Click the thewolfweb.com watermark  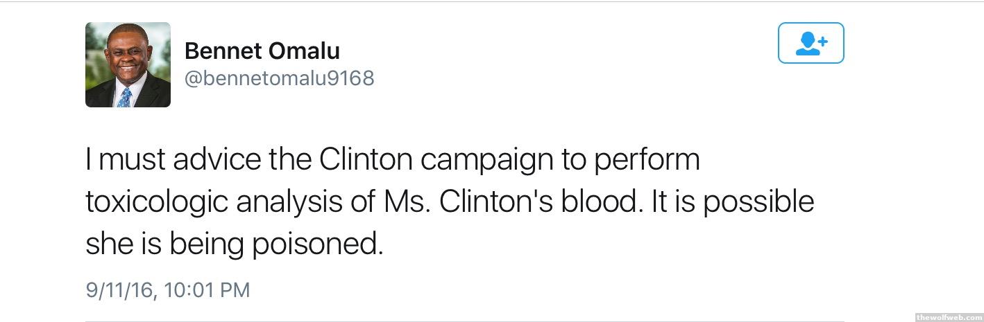(949, 316)
